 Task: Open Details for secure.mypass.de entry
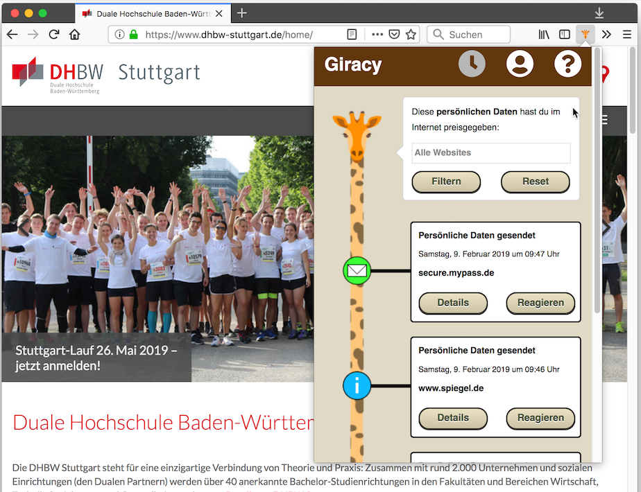tap(453, 303)
